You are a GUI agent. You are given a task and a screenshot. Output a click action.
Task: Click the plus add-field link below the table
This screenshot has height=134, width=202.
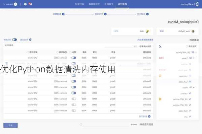145,117
